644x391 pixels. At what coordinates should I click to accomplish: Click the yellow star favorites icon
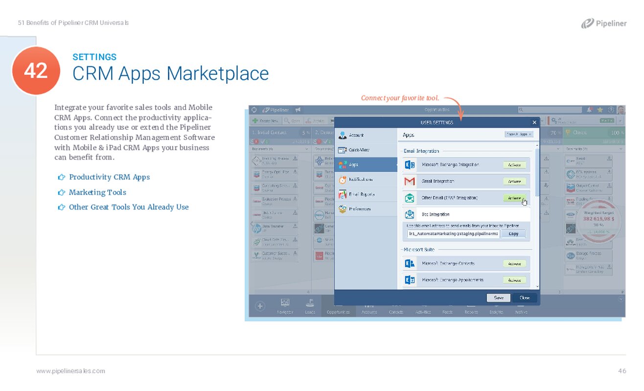600,110
